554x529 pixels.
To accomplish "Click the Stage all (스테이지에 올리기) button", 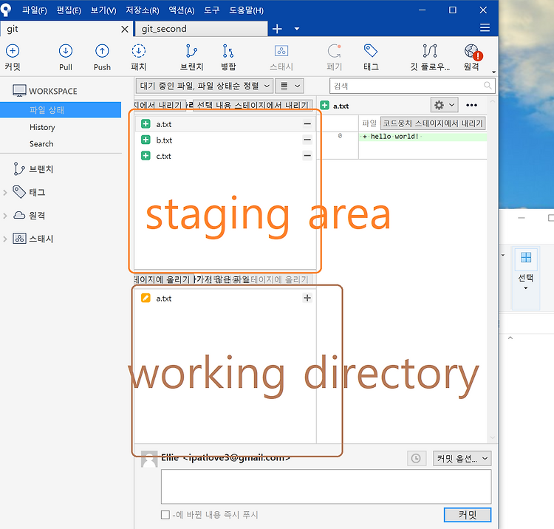I will 163,279.
